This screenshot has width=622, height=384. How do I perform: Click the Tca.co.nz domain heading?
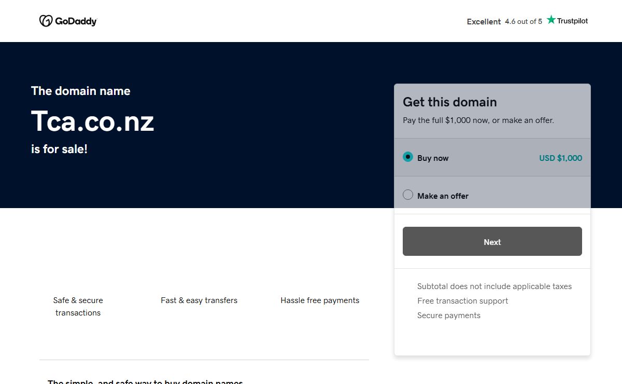click(x=93, y=121)
